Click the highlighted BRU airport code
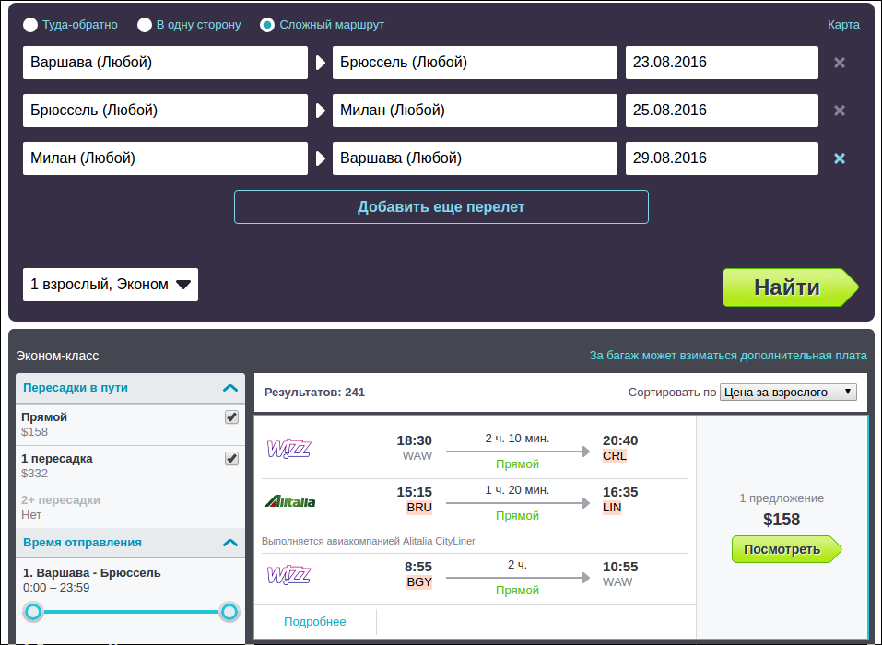 [x=419, y=508]
